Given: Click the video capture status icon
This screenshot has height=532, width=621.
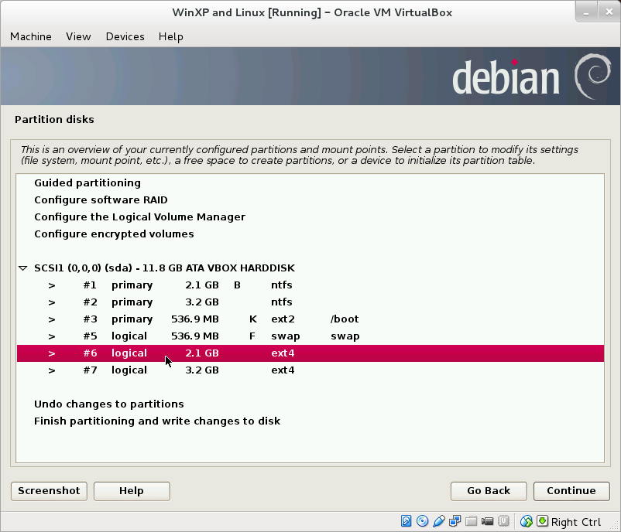Looking at the screenshot, I should click(x=487, y=521).
